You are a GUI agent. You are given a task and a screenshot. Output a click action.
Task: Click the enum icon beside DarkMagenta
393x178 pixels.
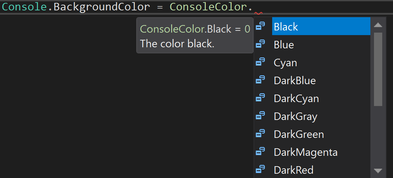click(x=260, y=151)
